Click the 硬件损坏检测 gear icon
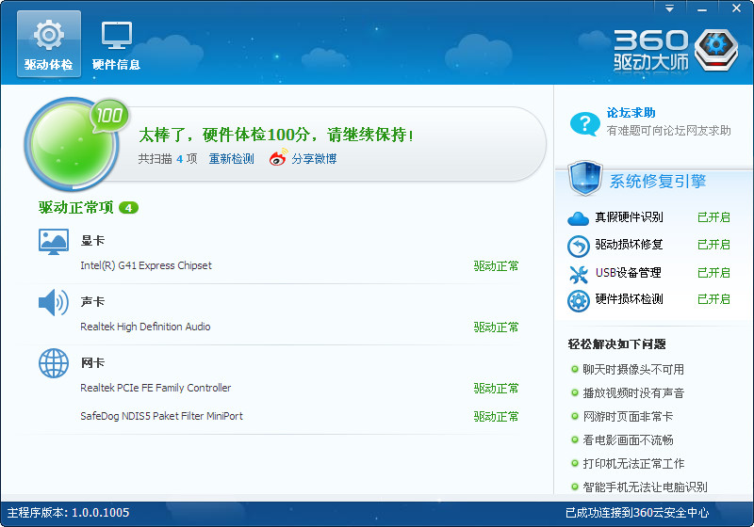Image resolution: width=754 pixels, height=527 pixels. [578, 301]
